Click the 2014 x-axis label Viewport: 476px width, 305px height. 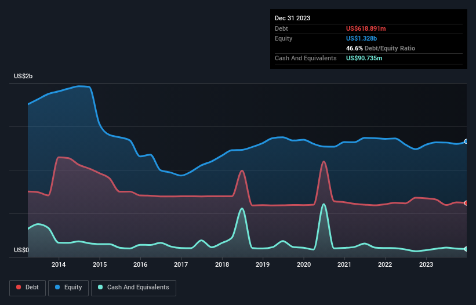pos(59,264)
